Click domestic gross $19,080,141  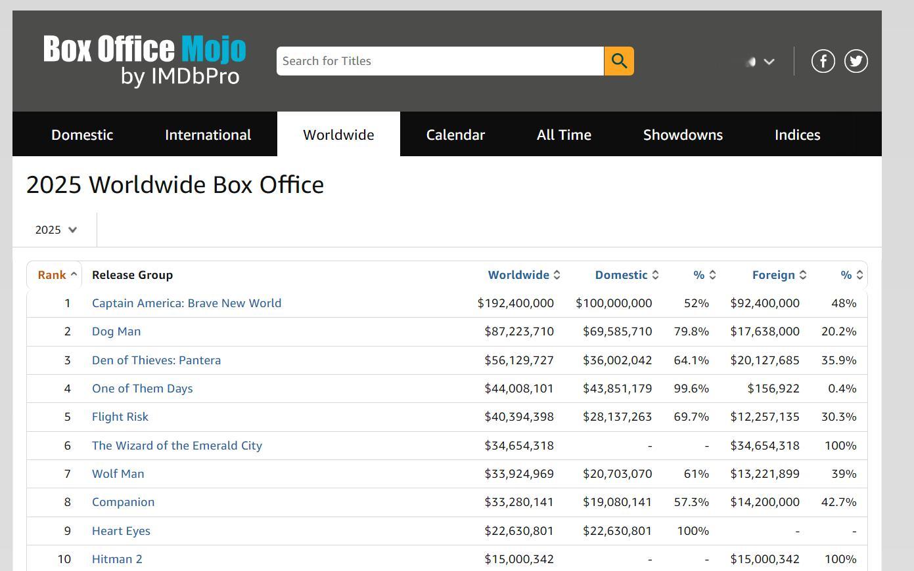click(x=618, y=502)
